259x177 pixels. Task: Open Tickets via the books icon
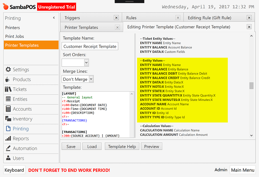[x=8, y=89]
